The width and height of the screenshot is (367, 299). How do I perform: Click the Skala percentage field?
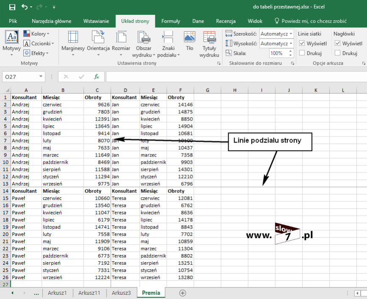tap(279, 53)
